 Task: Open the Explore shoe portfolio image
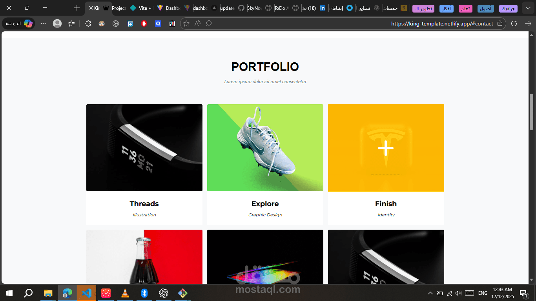coord(265,148)
